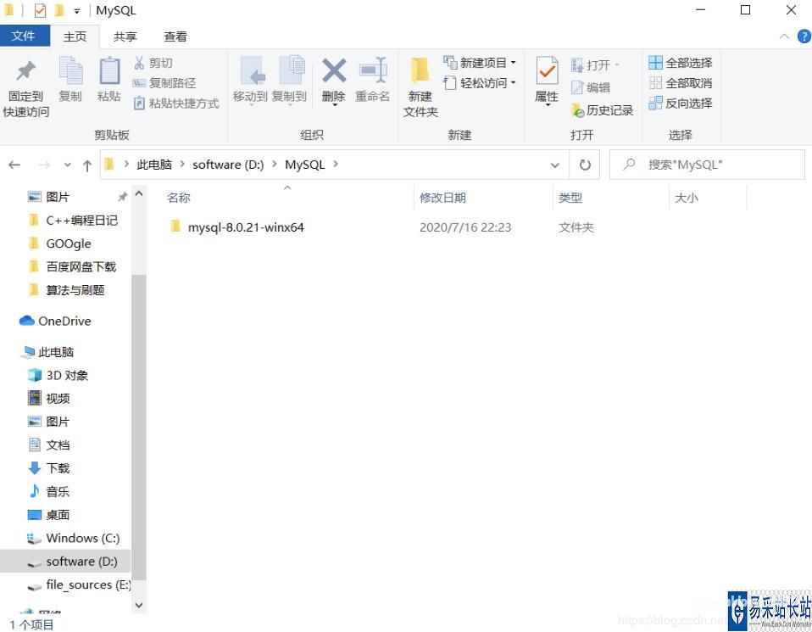Go back with the left arrow
This screenshot has width=812, height=632.
(14, 165)
